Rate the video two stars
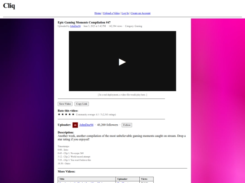This screenshot has height=183, width=245. [x=63, y=114]
